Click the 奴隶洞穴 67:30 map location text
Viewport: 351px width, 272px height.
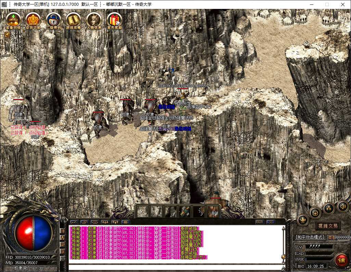coord(28,268)
